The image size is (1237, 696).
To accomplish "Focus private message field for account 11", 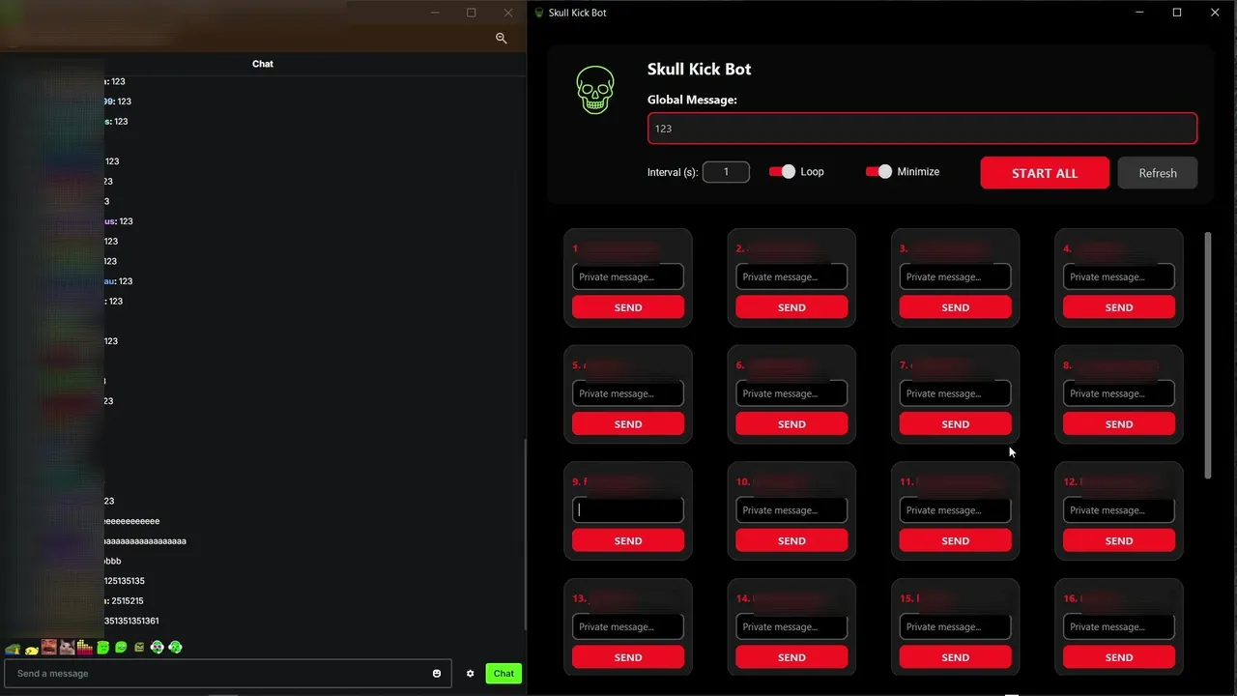I will (x=955, y=510).
